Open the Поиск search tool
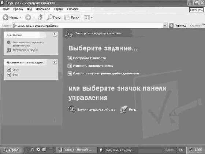This screenshot has height=154, width=205. tap(54, 17)
